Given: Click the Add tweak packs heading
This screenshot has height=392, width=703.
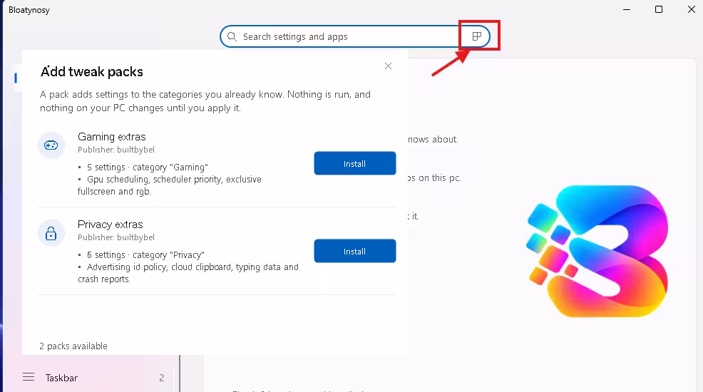Looking at the screenshot, I should click(x=92, y=72).
